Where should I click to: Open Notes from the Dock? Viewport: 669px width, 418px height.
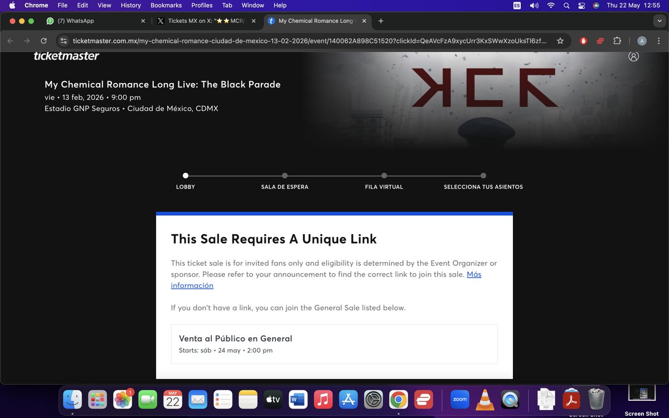[x=248, y=399]
